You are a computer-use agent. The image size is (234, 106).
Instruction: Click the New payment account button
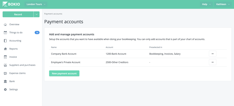64,73
